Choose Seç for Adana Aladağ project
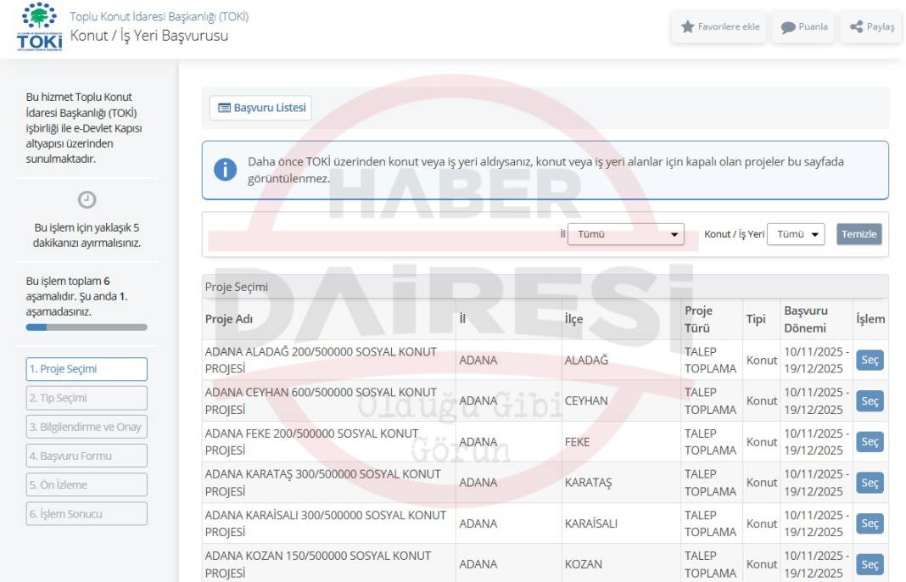Image resolution: width=906 pixels, height=582 pixels. [x=870, y=360]
